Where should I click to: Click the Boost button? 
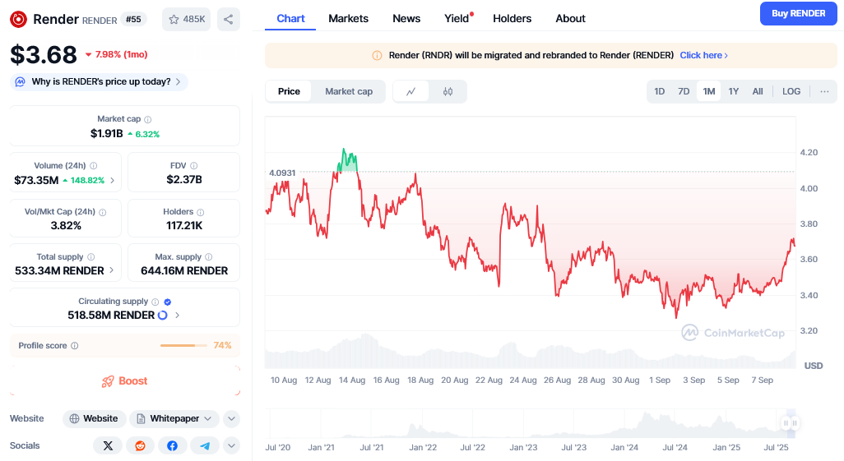(125, 380)
